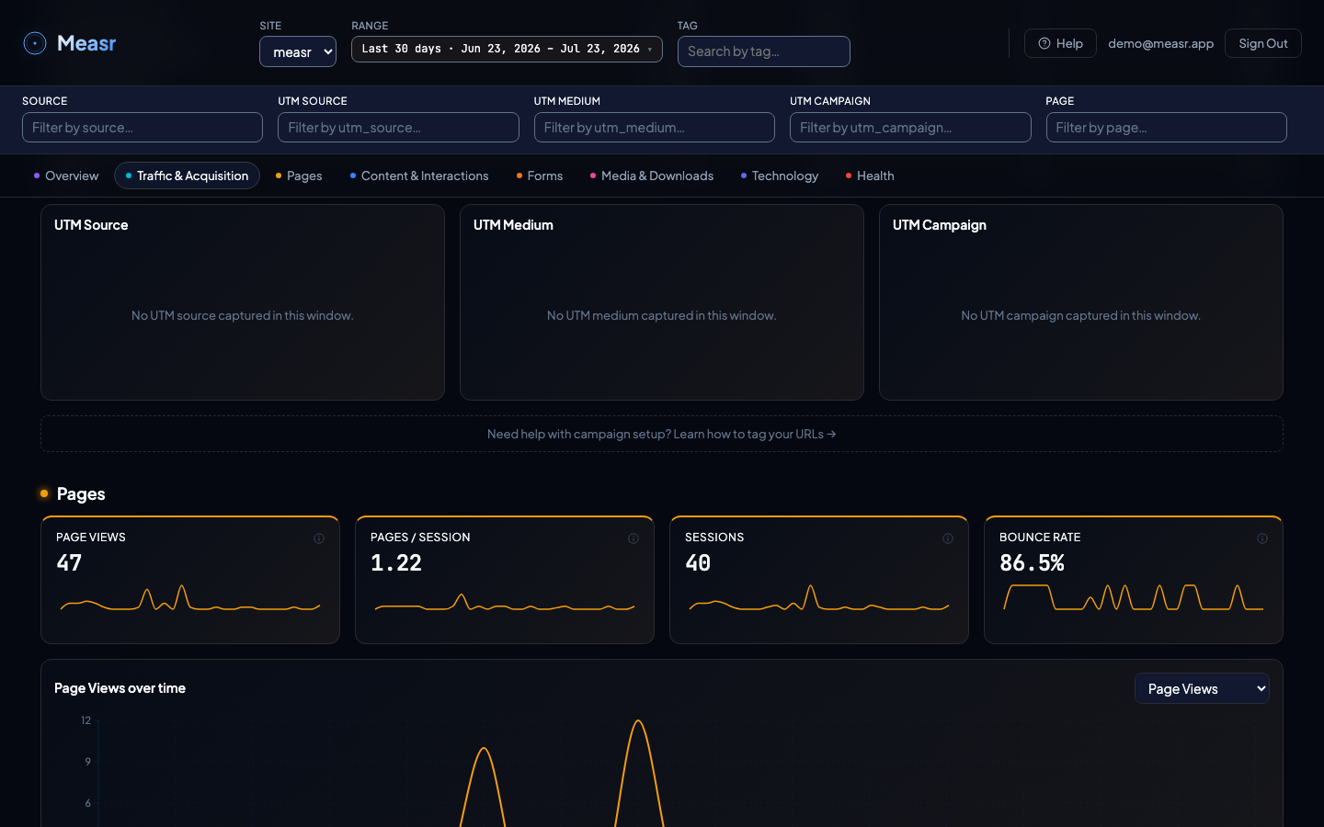Viewport: 1324px width, 827px height.
Task: Open the Learn how to tag URLs link
Action: tap(754, 434)
